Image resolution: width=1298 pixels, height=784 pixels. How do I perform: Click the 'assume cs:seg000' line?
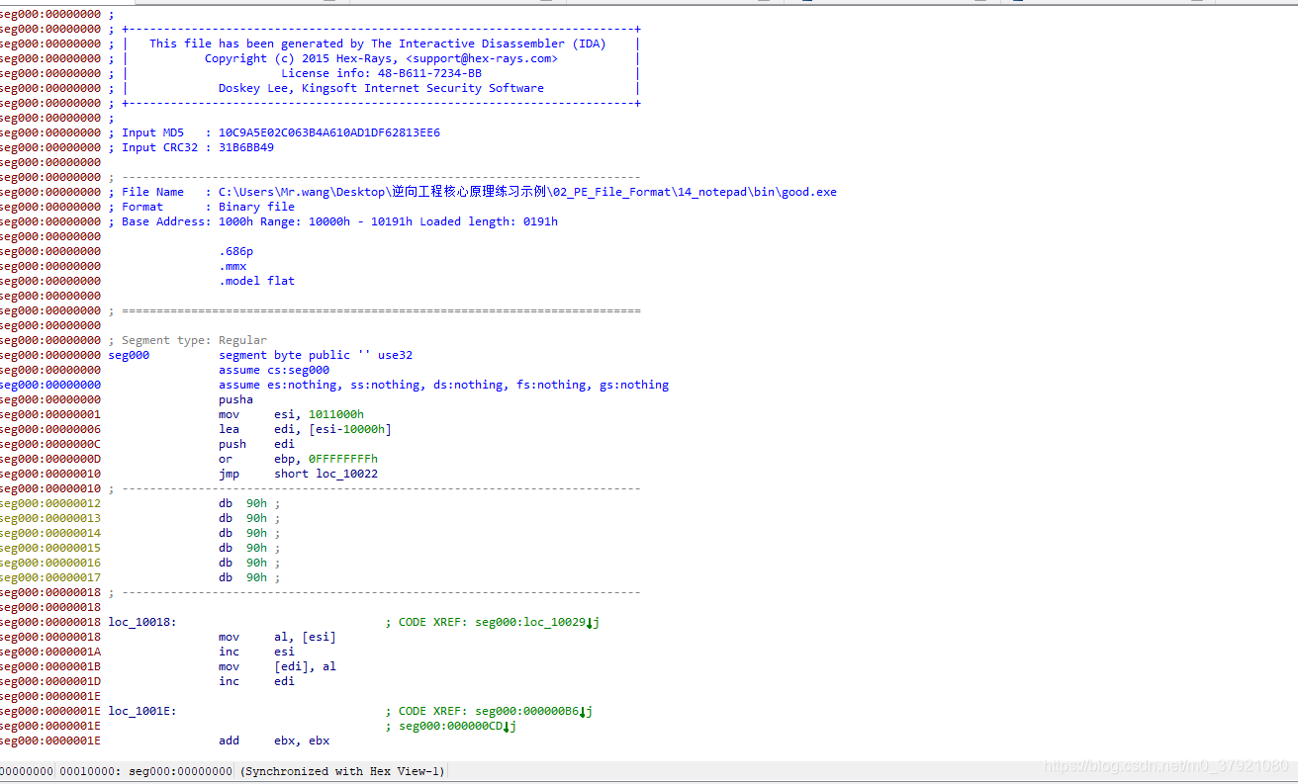tap(274, 370)
